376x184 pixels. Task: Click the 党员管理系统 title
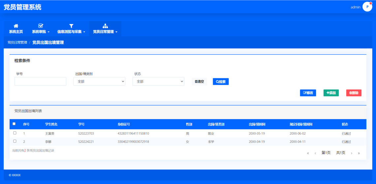pyautogui.click(x=22, y=7)
